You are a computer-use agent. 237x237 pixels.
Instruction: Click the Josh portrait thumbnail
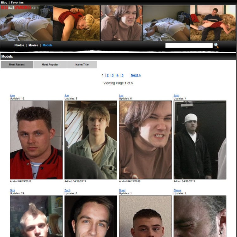200,140
